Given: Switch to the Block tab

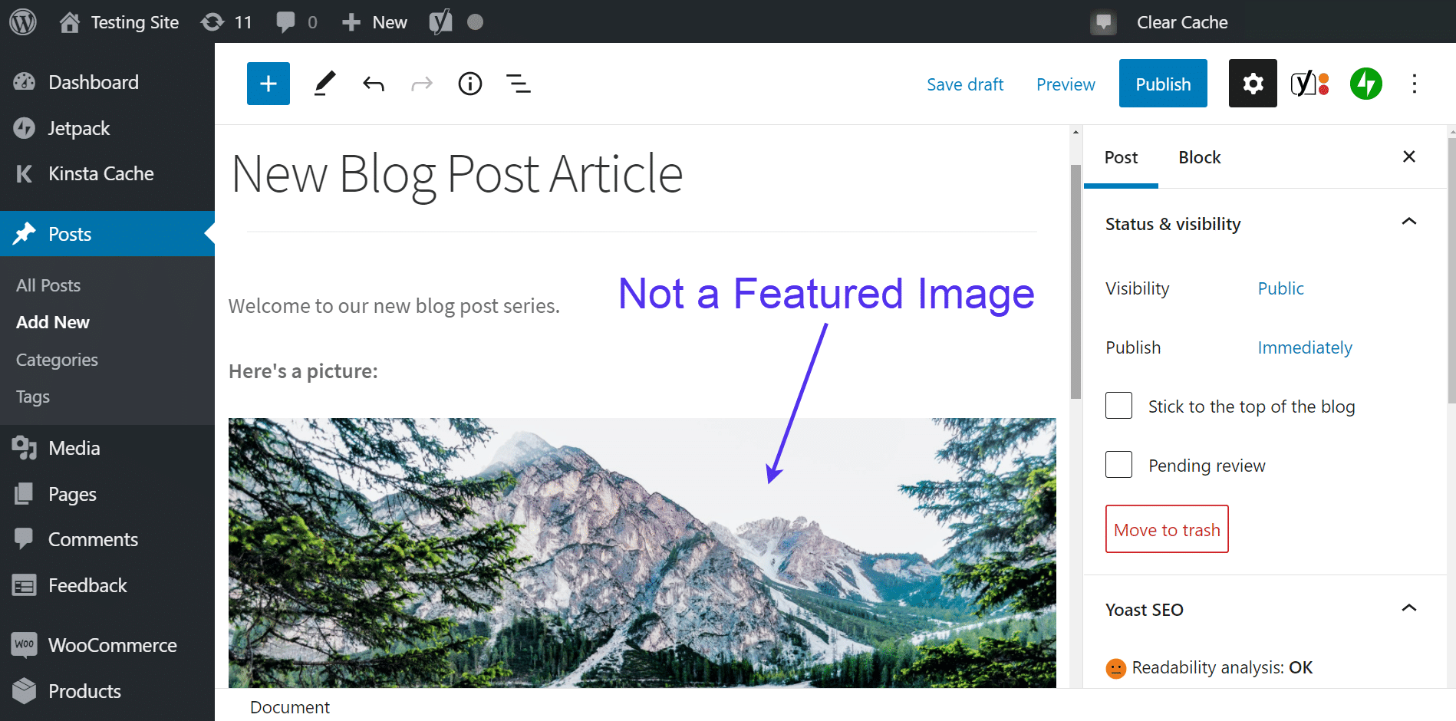Looking at the screenshot, I should click(1199, 156).
